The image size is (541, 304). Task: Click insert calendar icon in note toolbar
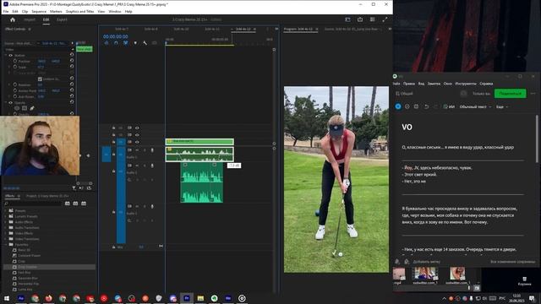(417, 107)
